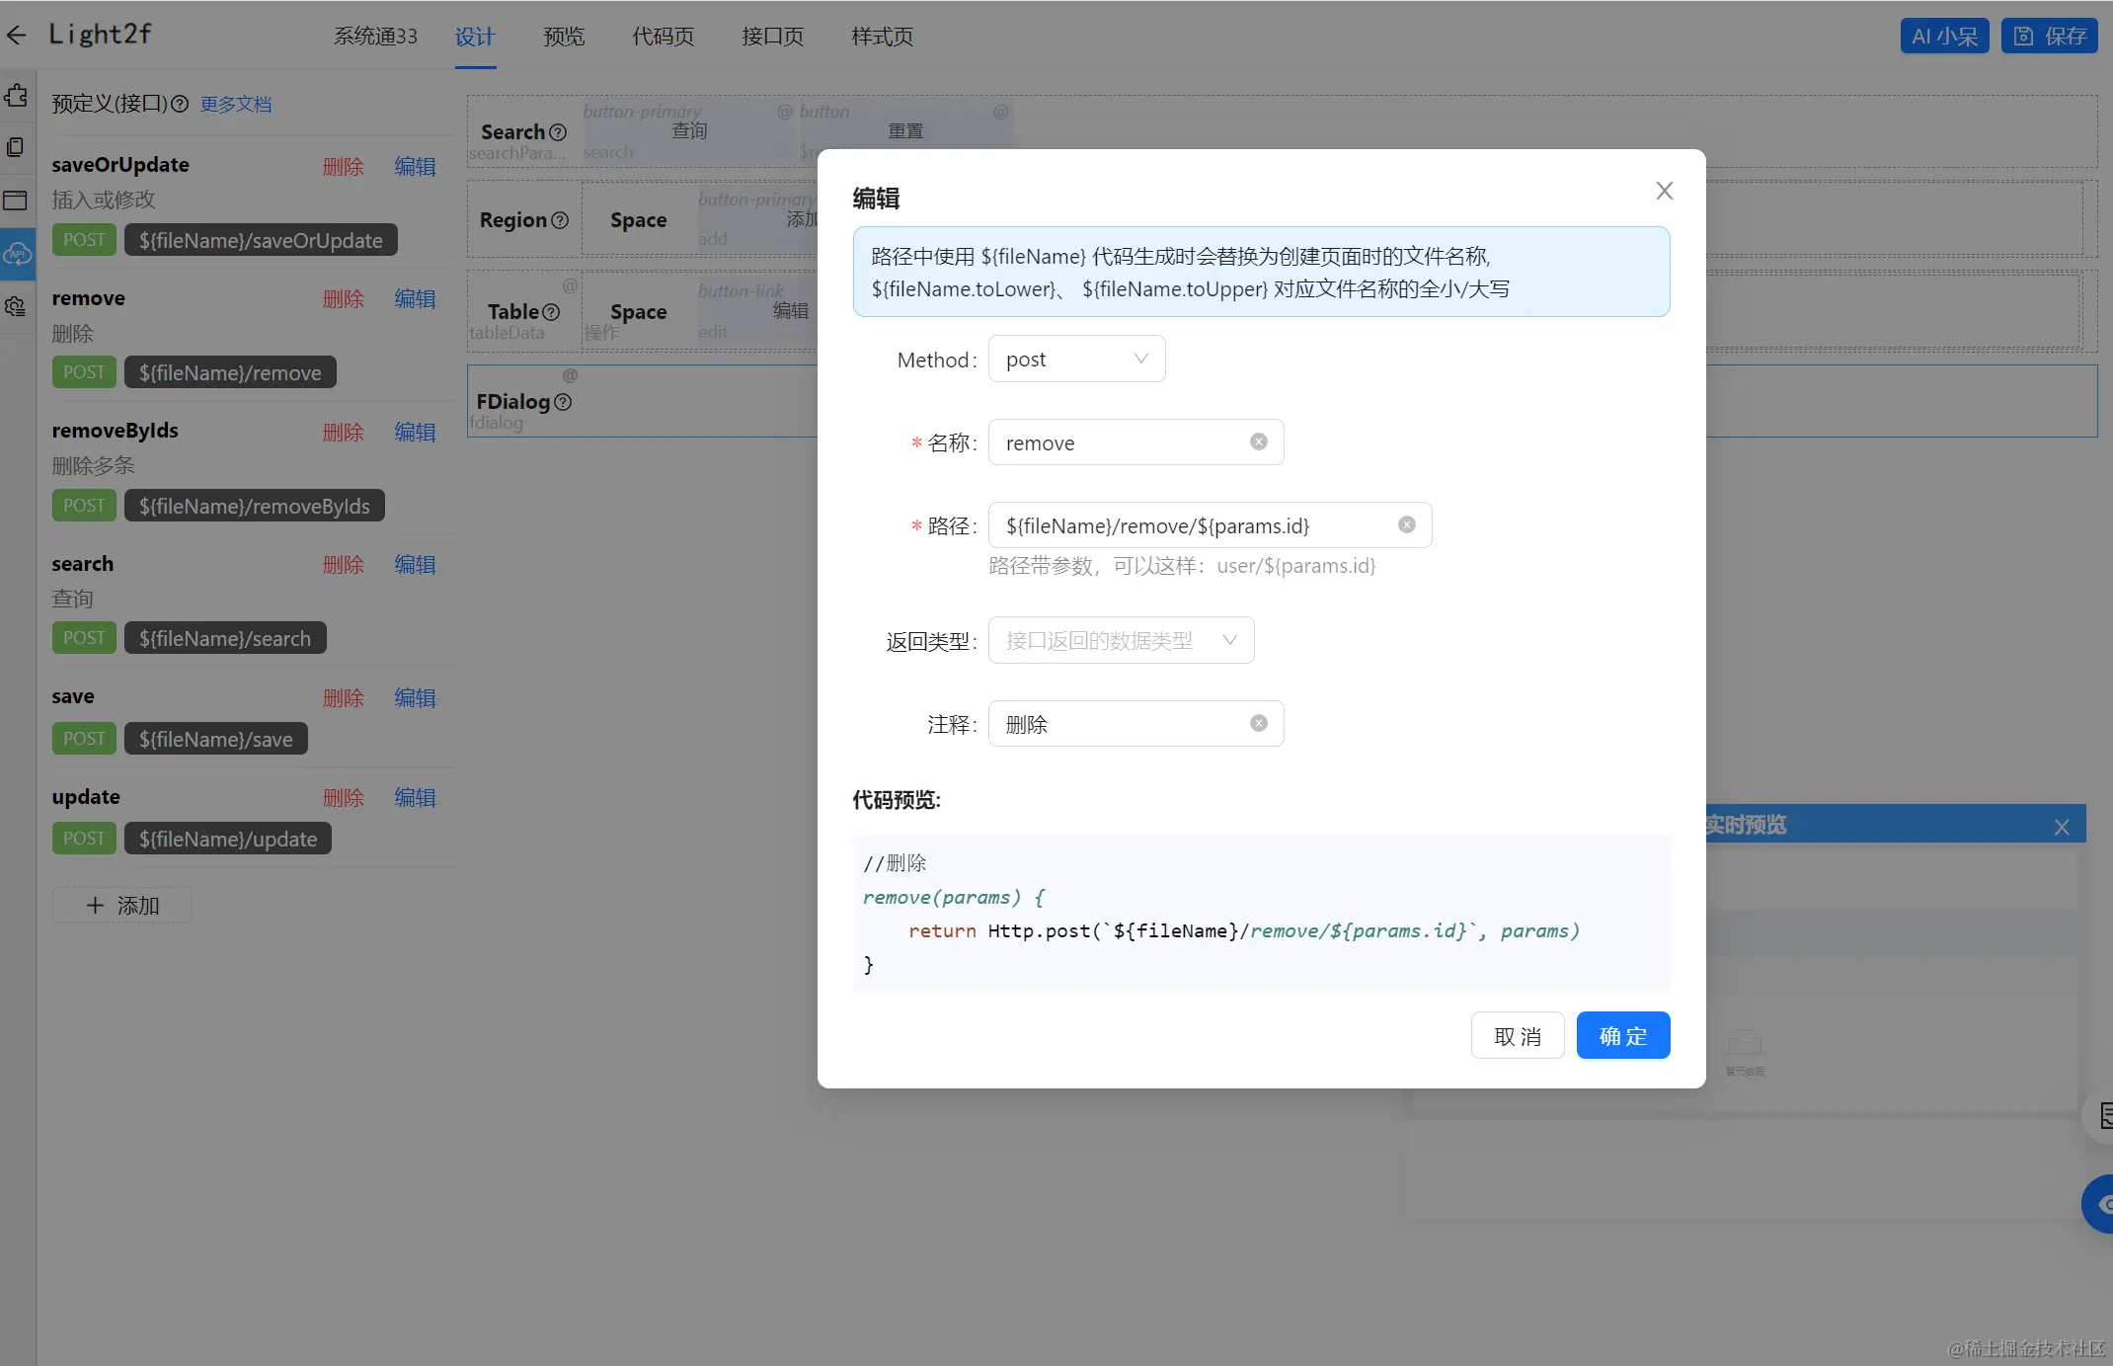Click help icon beside FDialog component
This screenshot has width=2113, height=1366.
563,402
